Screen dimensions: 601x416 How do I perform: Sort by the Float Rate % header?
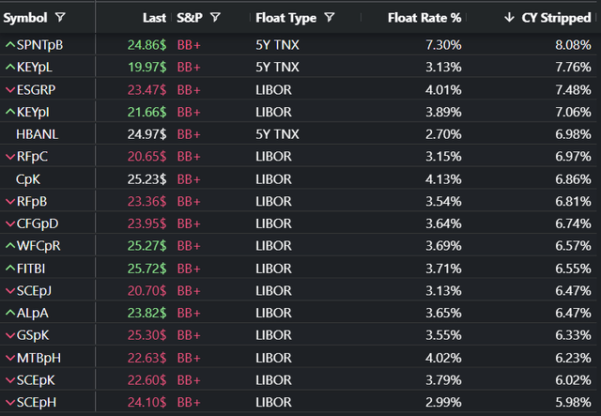tap(424, 18)
